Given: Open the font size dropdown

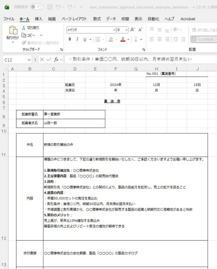Looking at the screenshot, I should pyautogui.click(x=126, y=30).
